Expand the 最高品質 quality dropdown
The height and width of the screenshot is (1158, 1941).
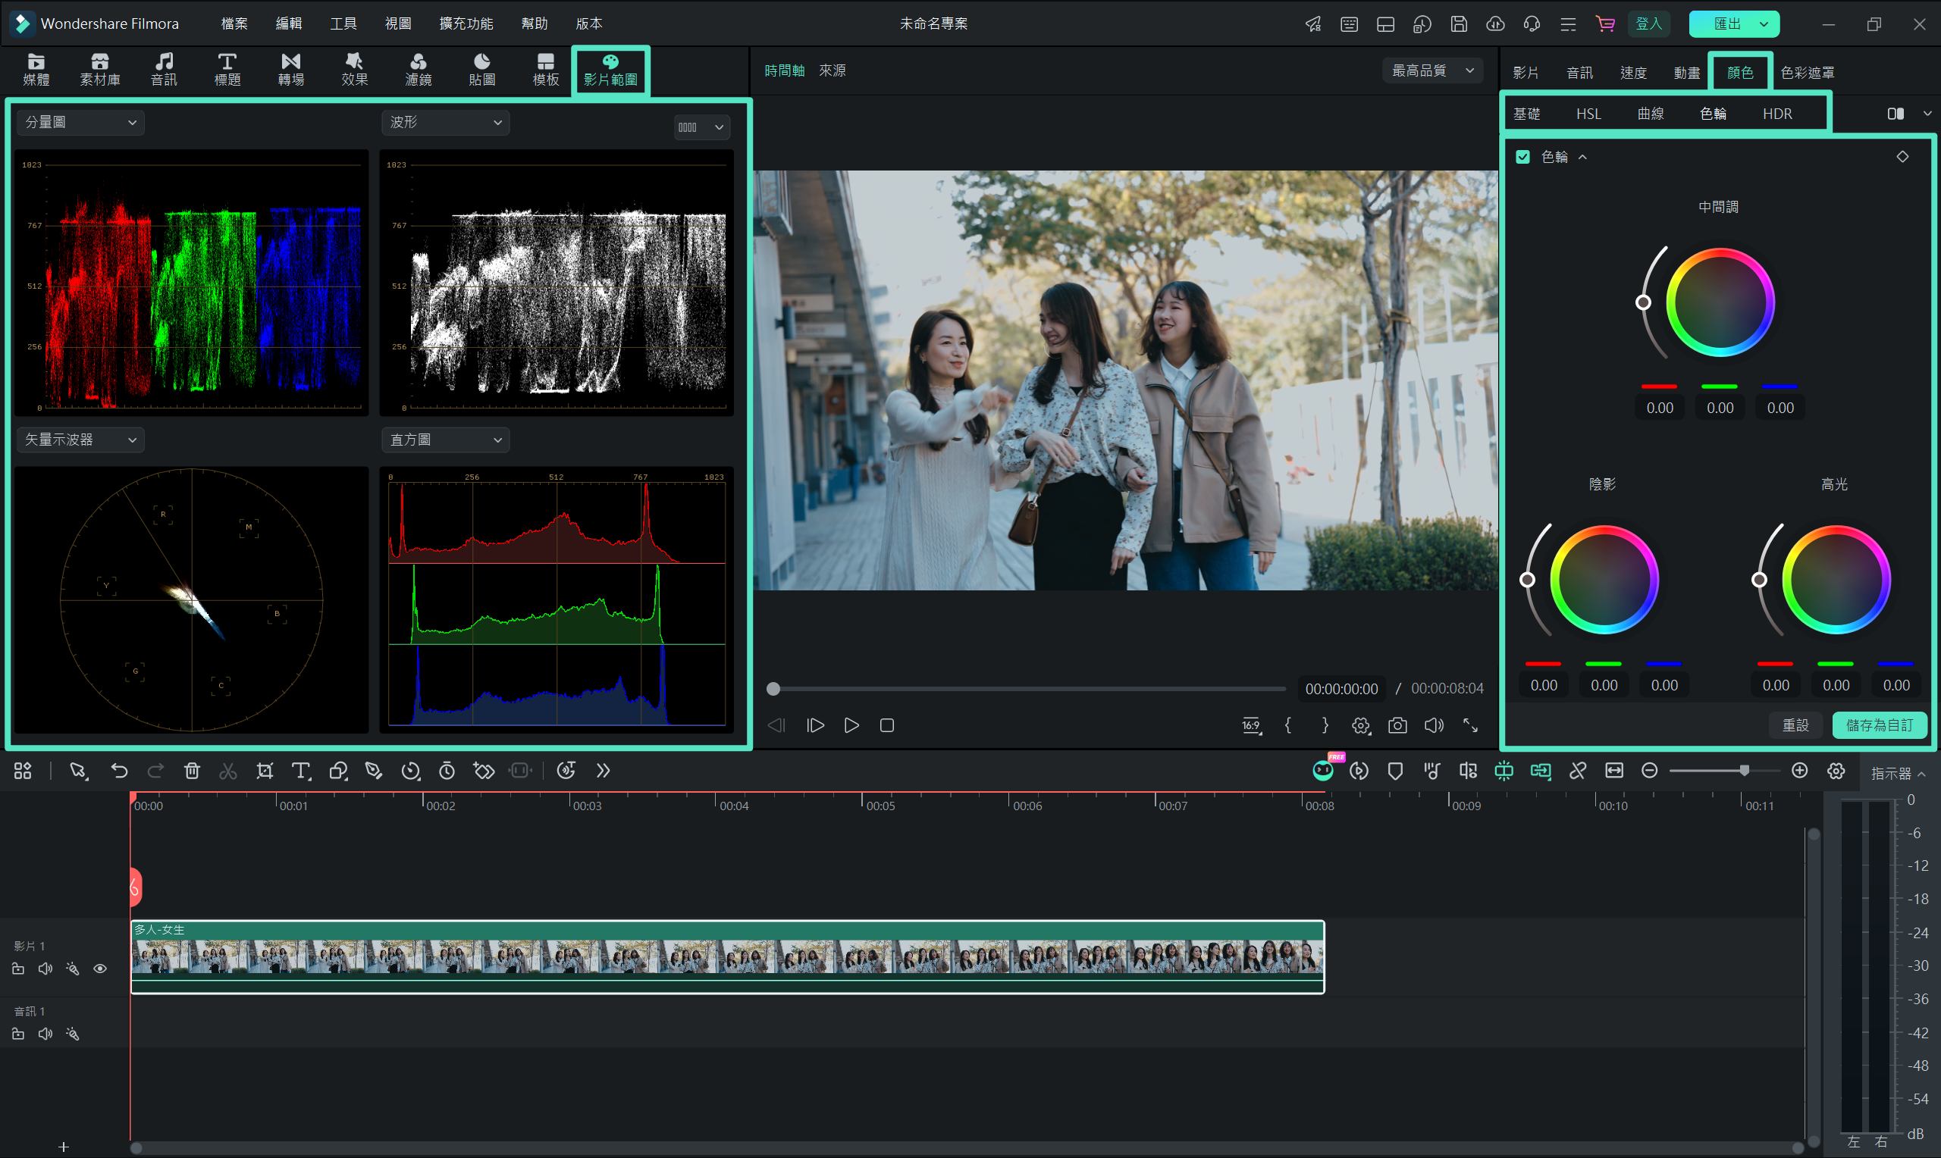(x=1432, y=70)
